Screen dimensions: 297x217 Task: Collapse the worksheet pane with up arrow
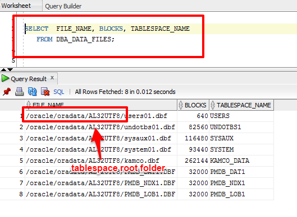3,69
